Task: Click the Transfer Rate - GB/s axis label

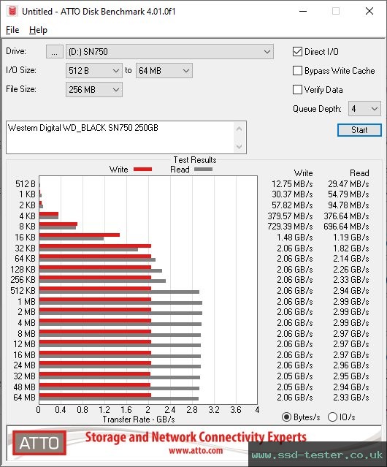Action: point(139,419)
